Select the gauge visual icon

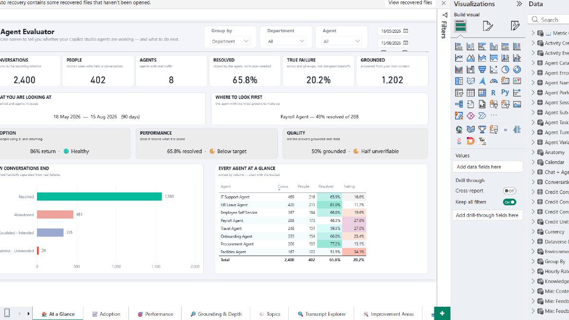(494, 81)
